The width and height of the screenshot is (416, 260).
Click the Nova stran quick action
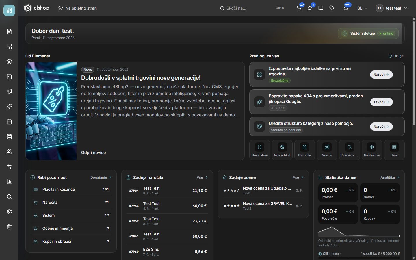tap(260, 150)
